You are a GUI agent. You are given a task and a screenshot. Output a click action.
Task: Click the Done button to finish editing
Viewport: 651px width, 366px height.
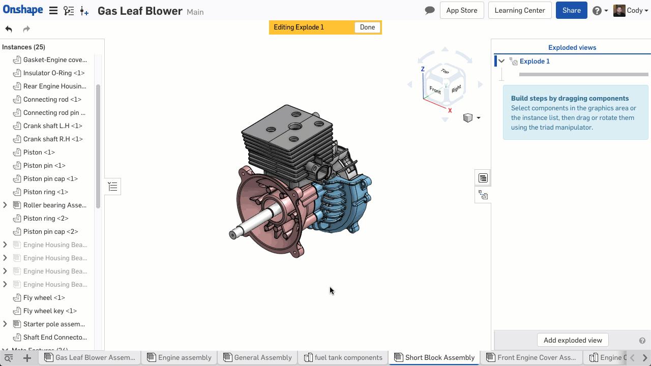point(367,27)
